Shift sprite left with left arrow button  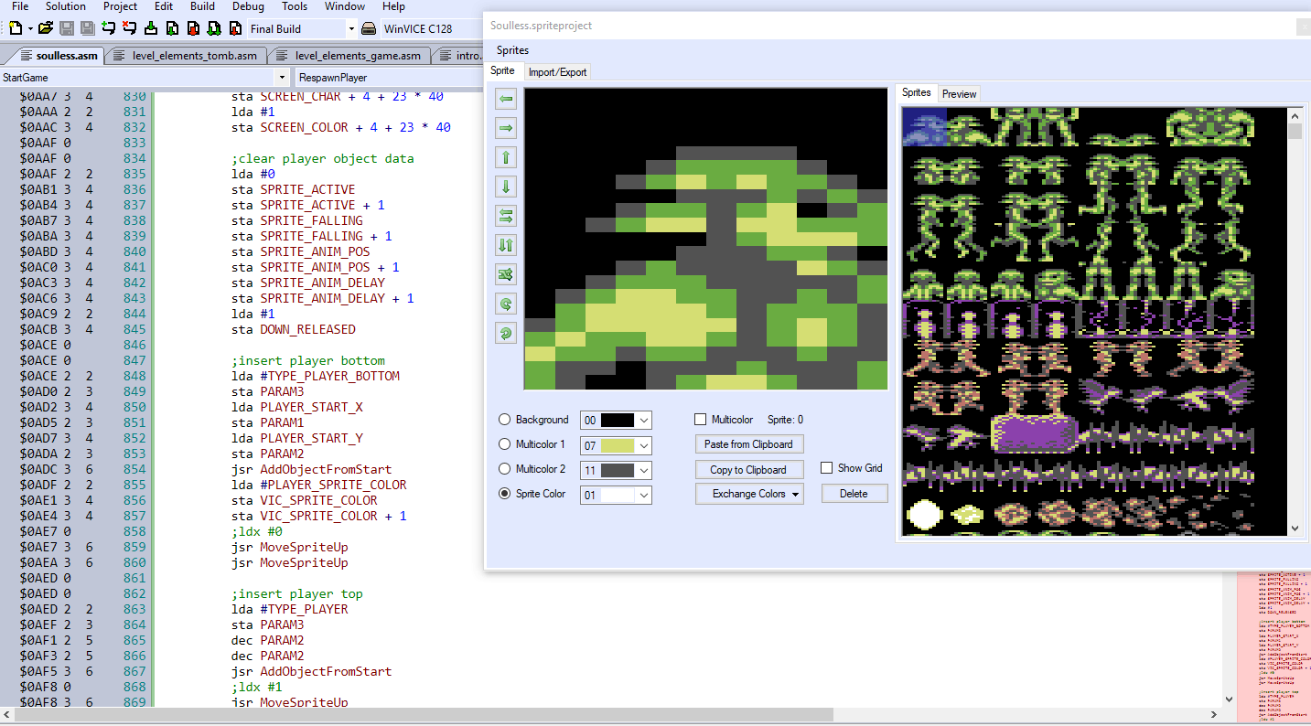[x=506, y=99]
